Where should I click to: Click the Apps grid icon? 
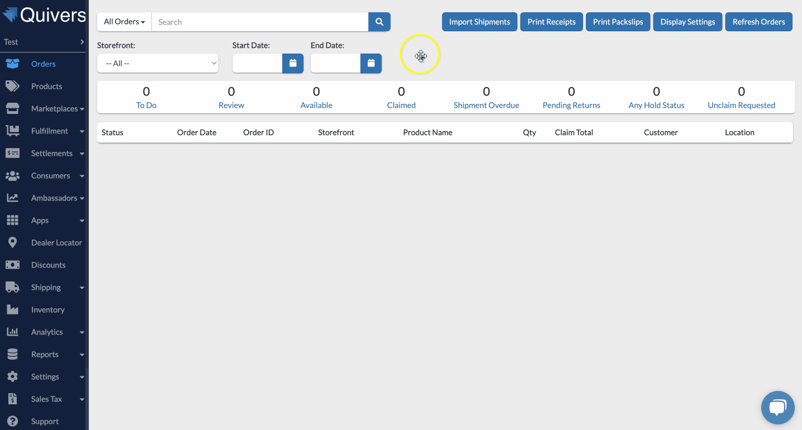[12, 220]
